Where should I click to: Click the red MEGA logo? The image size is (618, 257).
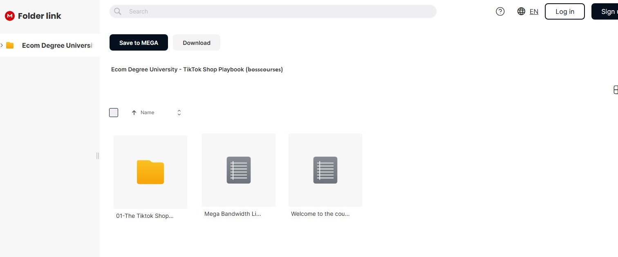tap(9, 16)
